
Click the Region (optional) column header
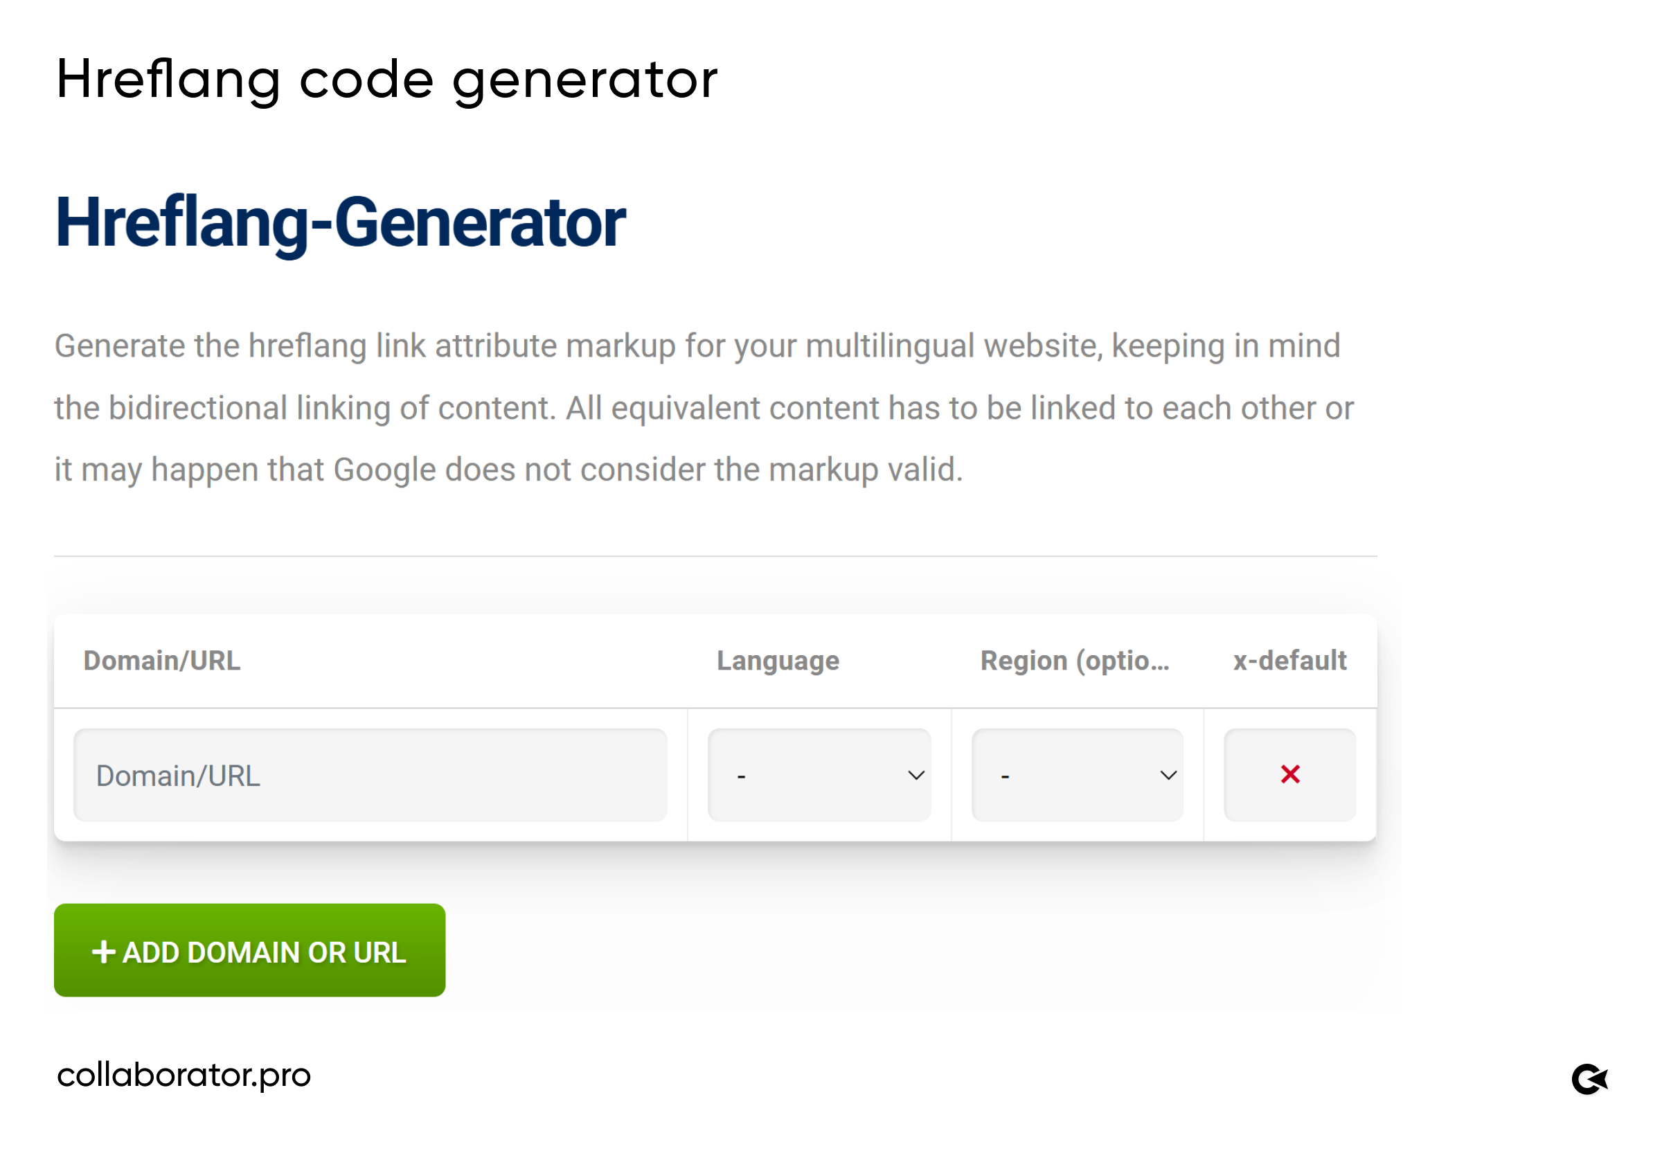(x=1074, y=661)
